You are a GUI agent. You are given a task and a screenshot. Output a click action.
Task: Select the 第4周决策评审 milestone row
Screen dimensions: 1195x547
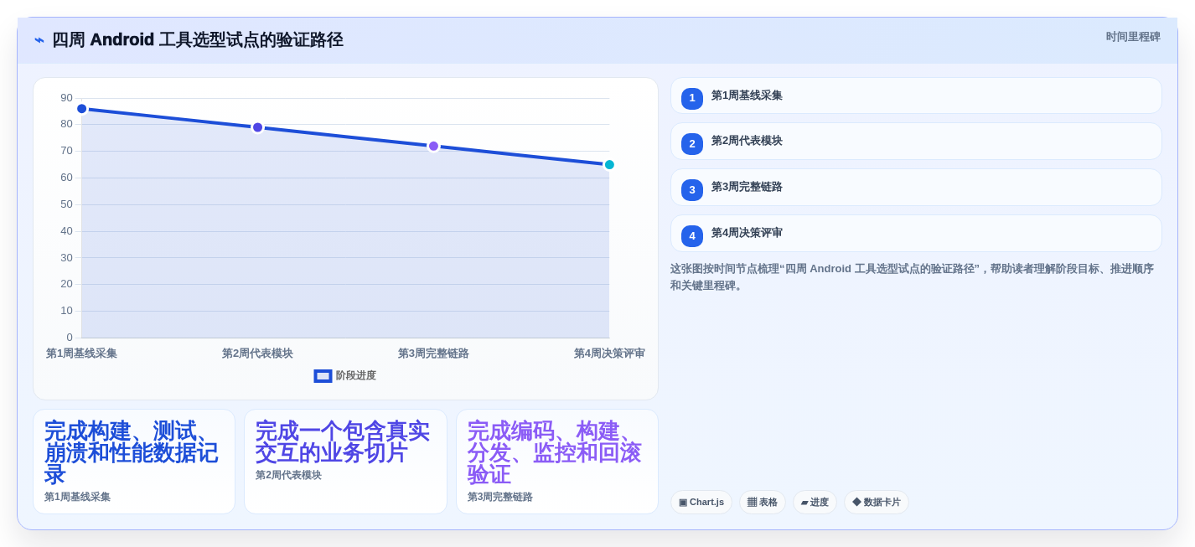[x=916, y=234]
